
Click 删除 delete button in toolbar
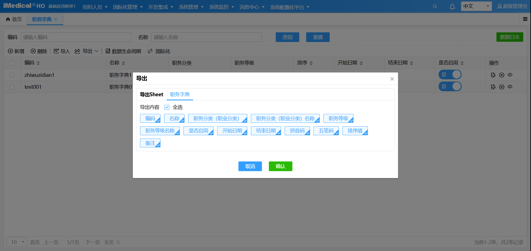(39, 51)
